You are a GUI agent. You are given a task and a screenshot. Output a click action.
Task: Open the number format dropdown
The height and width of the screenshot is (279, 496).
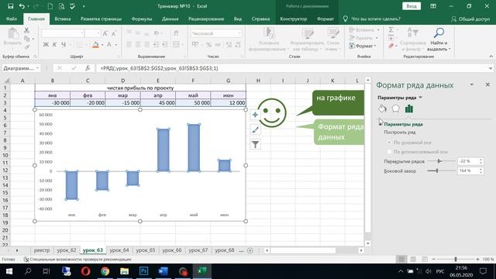pos(239,33)
